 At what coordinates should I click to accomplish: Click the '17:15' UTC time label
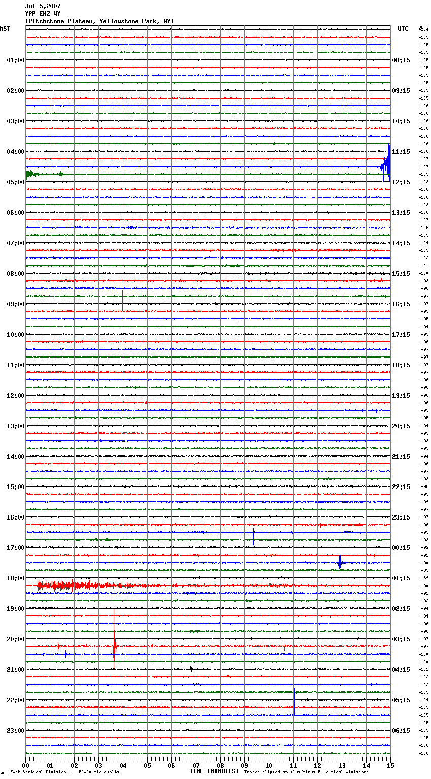tap(401, 335)
